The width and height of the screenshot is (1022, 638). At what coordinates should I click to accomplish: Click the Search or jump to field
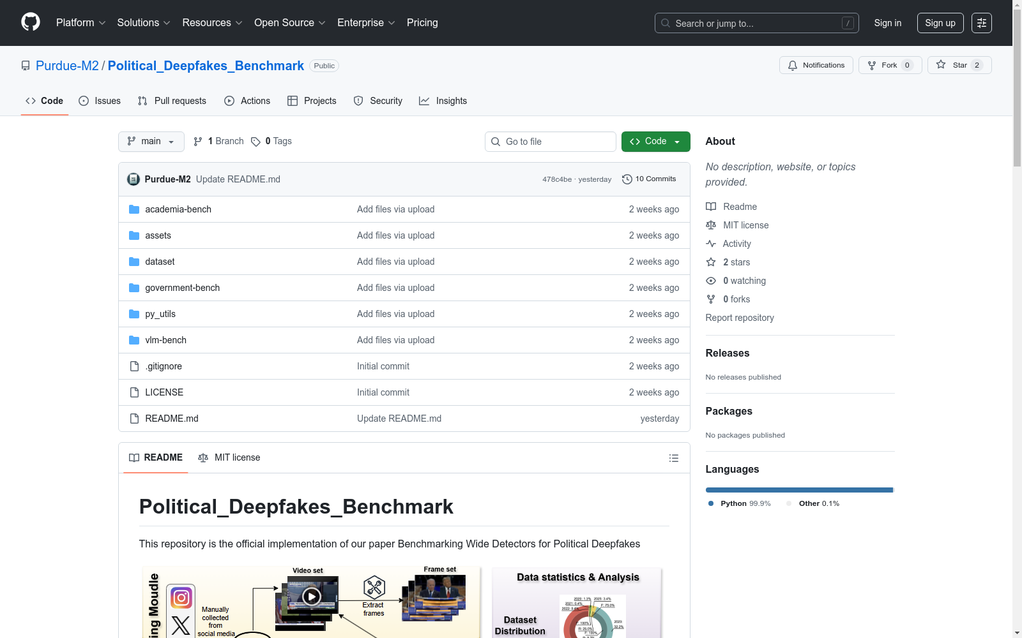point(757,23)
